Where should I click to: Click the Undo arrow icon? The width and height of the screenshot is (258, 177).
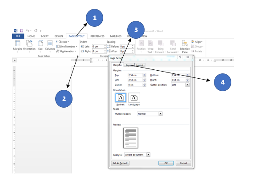pos(28,31)
